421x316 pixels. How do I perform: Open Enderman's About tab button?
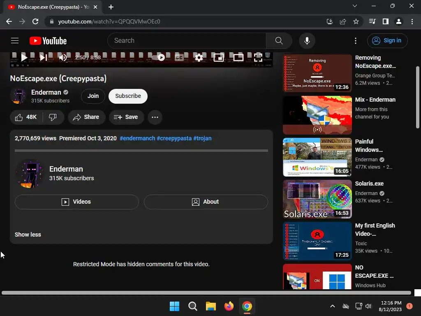206,202
